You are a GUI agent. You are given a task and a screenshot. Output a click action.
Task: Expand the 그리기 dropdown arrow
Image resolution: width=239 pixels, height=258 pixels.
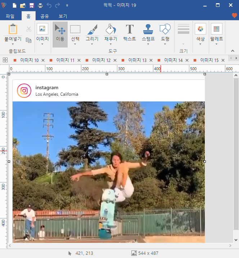[x=92, y=44]
